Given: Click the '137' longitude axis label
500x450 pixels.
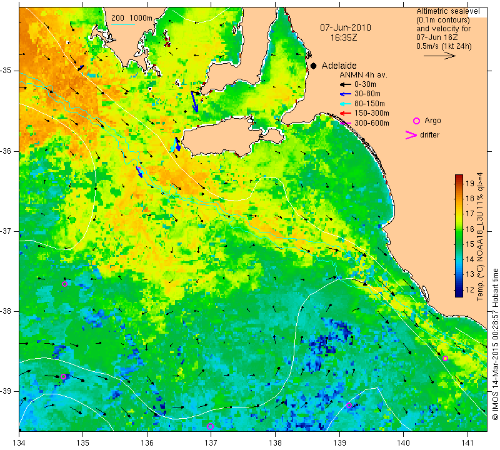Looking at the screenshot, I should [x=211, y=442].
